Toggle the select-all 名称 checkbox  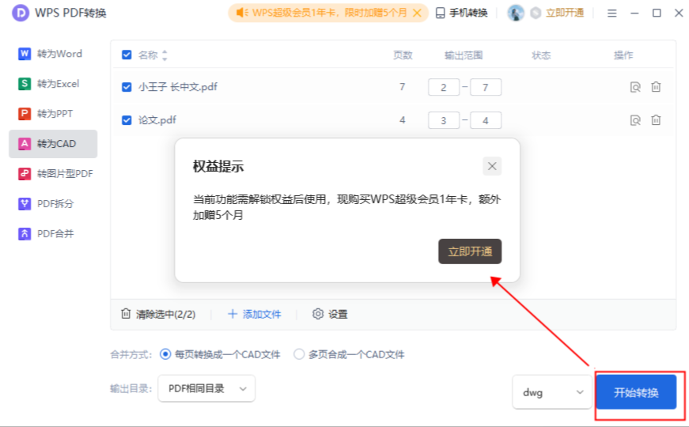pos(127,55)
